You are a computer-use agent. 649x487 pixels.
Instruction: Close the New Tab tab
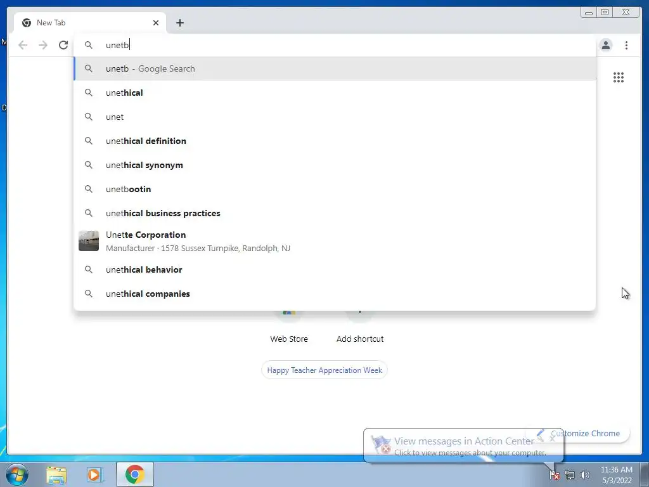[156, 23]
